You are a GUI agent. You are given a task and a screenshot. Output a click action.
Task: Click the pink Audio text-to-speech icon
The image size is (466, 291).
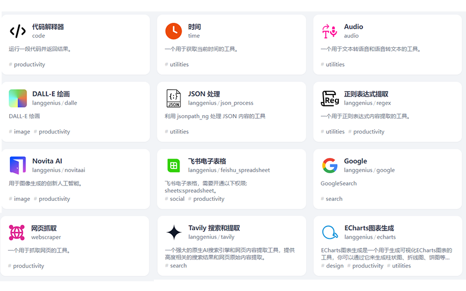330,31
